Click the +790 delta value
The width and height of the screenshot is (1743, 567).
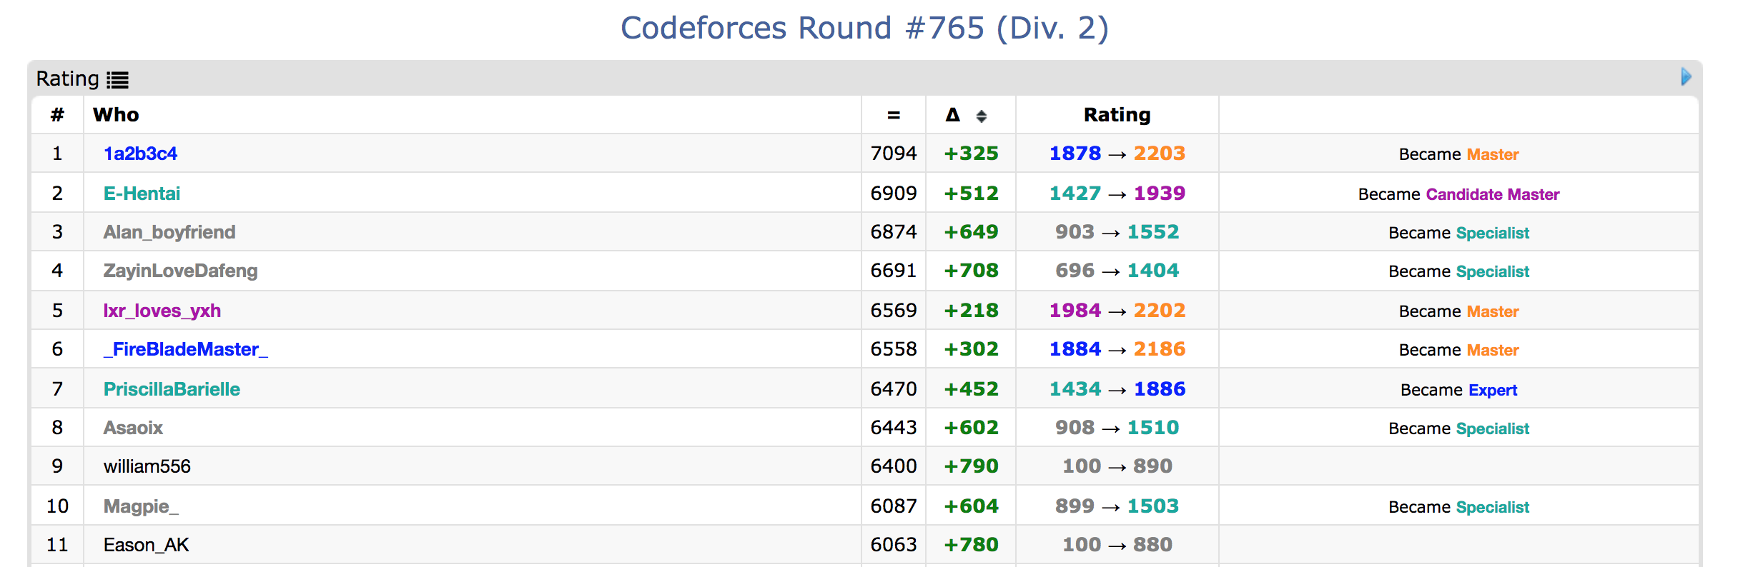(x=971, y=466)
